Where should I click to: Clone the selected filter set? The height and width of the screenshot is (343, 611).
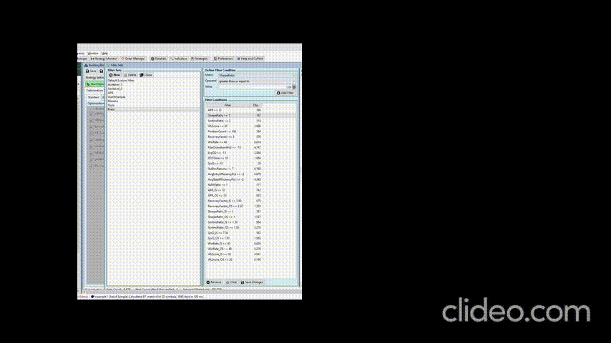click(146, 75)
